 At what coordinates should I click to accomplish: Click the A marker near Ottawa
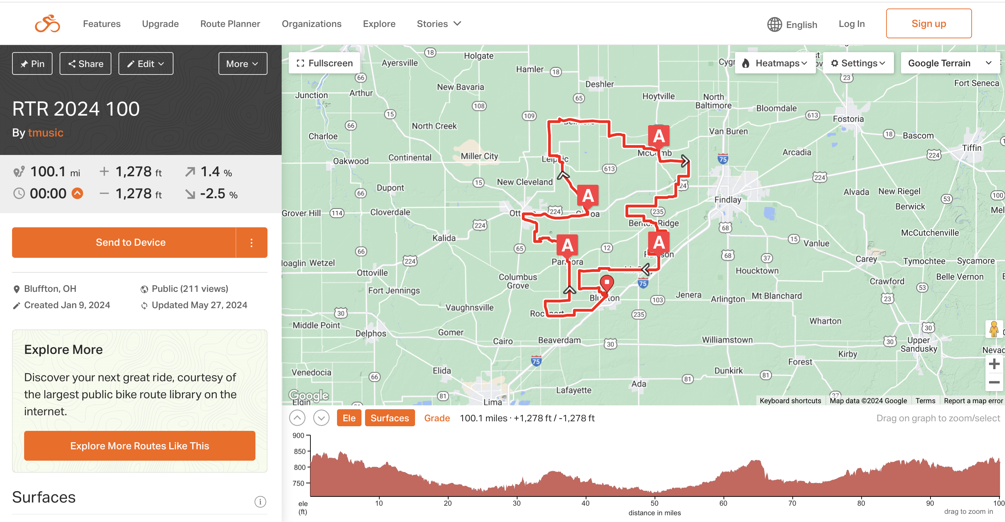tap(587, 195)
